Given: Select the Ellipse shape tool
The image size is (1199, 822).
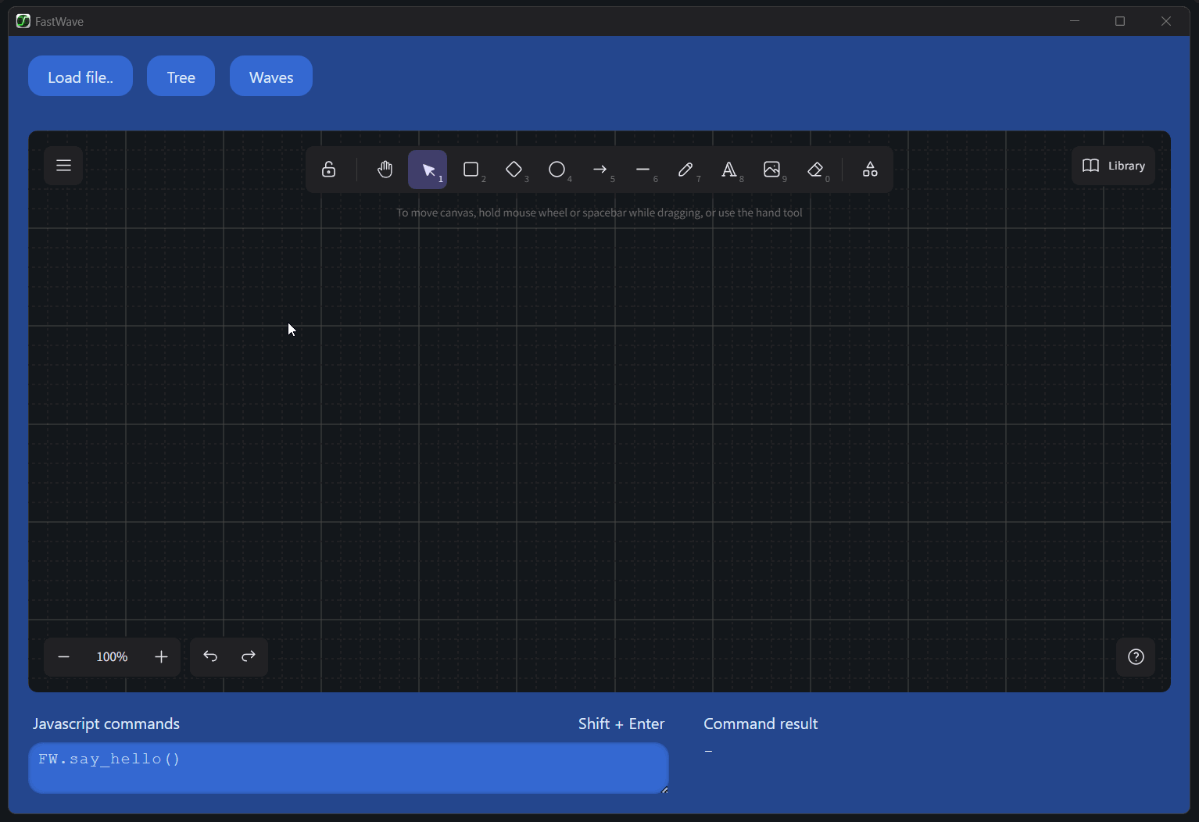Looking at the screenshot, I should click(x=557, y=170).
